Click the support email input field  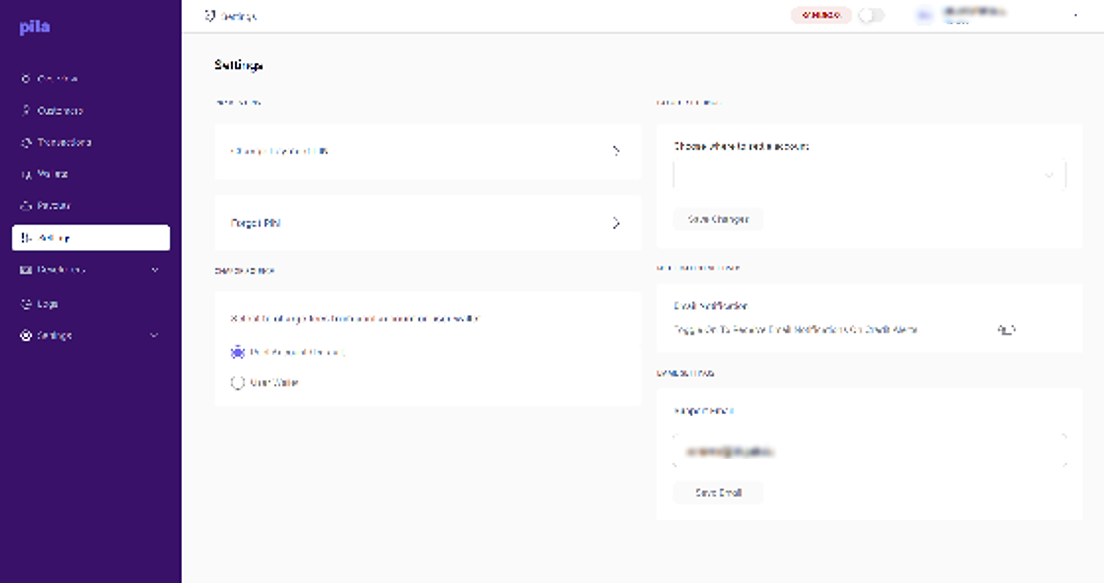click(x=869, y=451)
